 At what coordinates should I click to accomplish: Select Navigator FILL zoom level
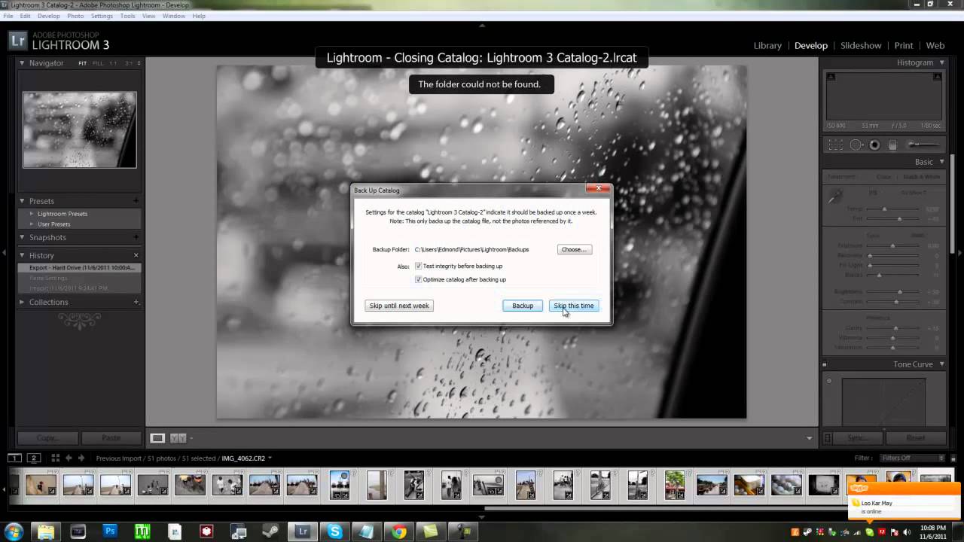click(x=98, y=63)
